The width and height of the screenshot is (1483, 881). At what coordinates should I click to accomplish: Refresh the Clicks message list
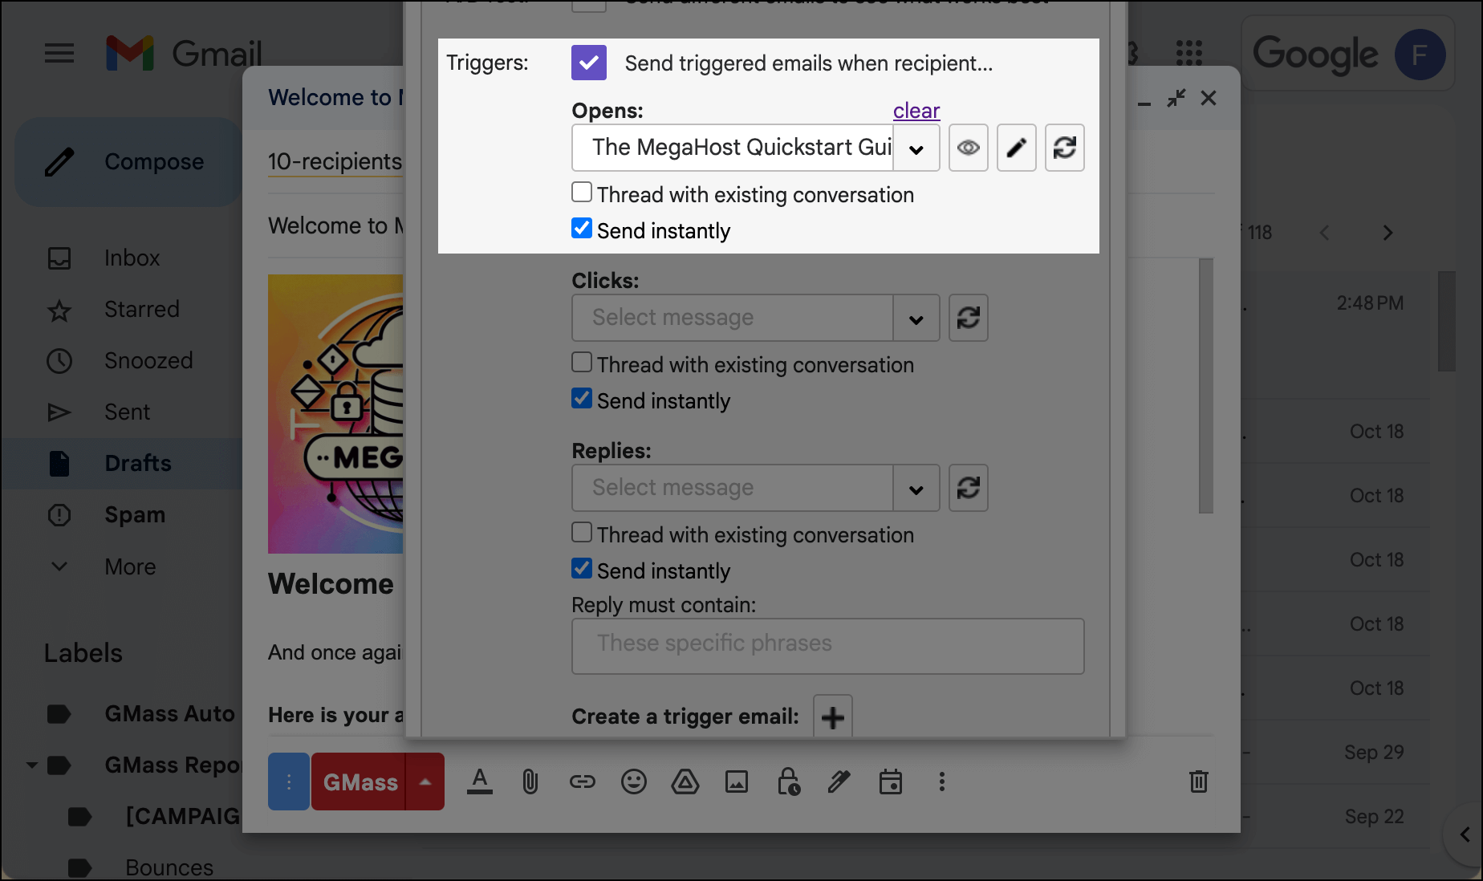click(x=969, y=318)
